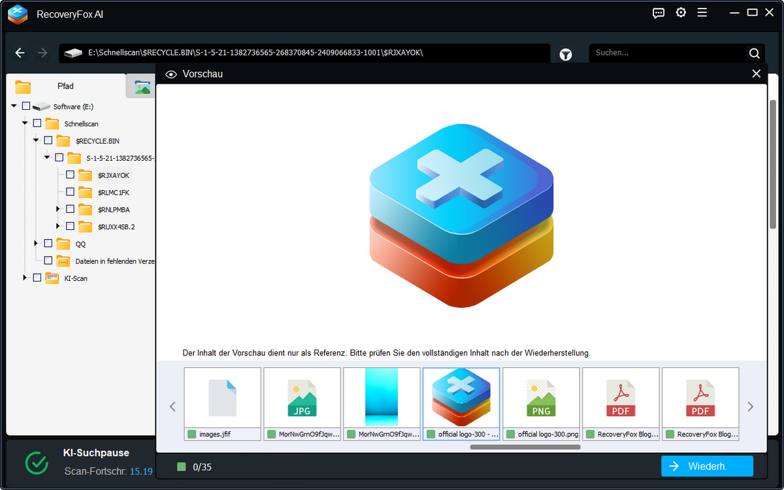Enable the QQ folder checkbox
784x490 pixels.
[48, 244]
